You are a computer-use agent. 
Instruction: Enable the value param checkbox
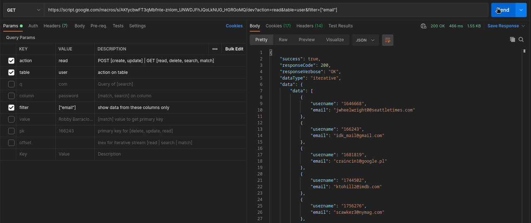pos(11,119)
